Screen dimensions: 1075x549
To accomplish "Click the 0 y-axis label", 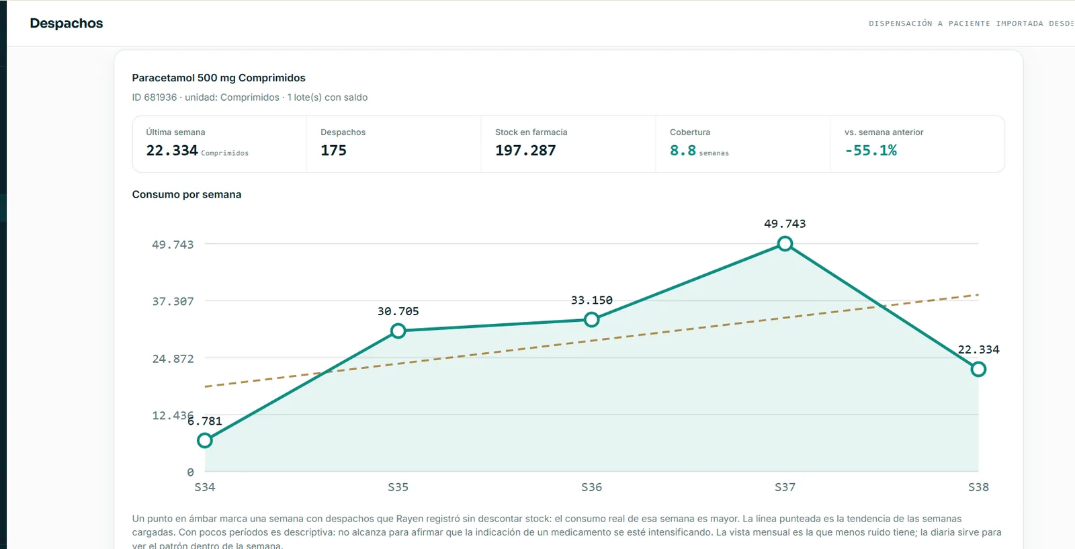I will tap(190, 472).
